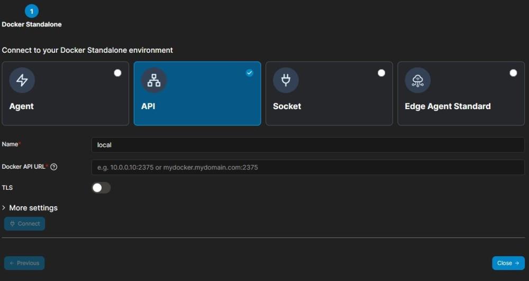Click the Connect button
Screen dimensions: 529x281
pos(25,224)
